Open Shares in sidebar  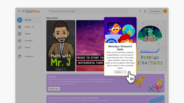click(x=28, y=47)
